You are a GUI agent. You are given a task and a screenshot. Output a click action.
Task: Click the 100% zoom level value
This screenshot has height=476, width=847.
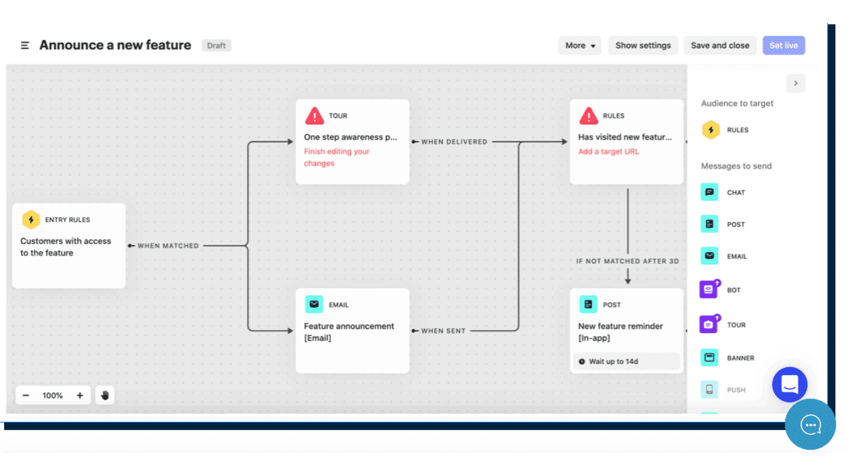52,395
